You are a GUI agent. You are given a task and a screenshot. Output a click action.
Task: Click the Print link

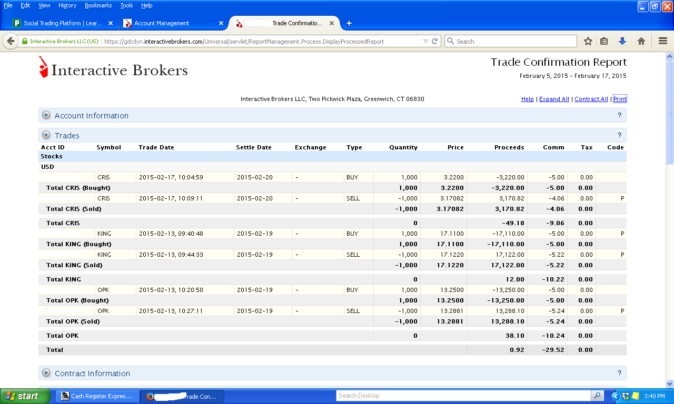point(620,99)
